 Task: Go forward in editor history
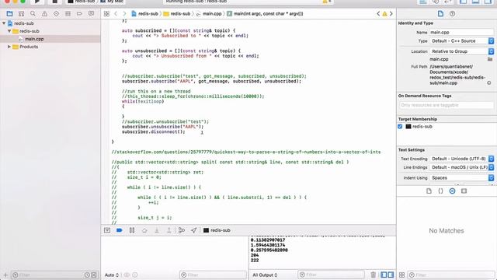[124, 14]
